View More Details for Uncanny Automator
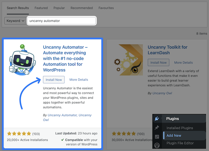209x151 pixels. point(79,80)
